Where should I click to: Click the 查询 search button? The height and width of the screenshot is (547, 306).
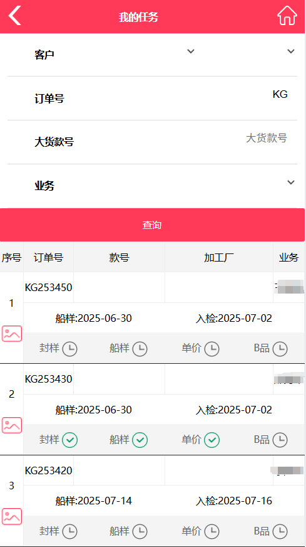(x=152, y=225)
